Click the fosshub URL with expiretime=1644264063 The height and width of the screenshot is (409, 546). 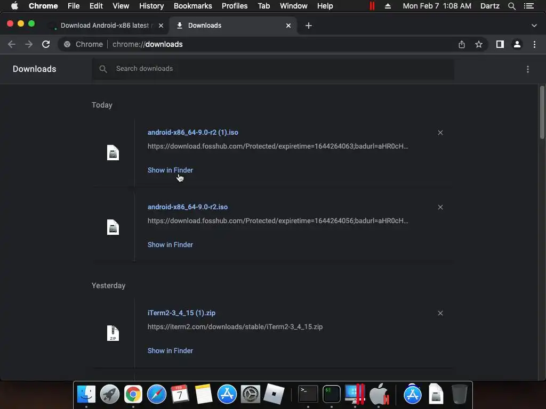[278, 146]
